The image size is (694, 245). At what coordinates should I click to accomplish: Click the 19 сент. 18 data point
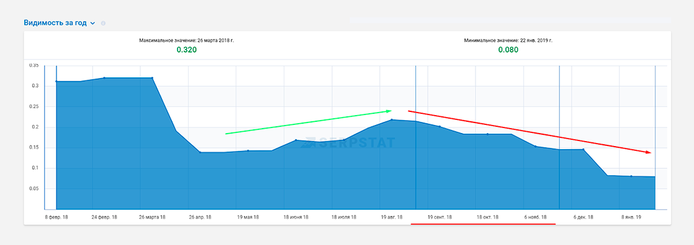[439, 127]
